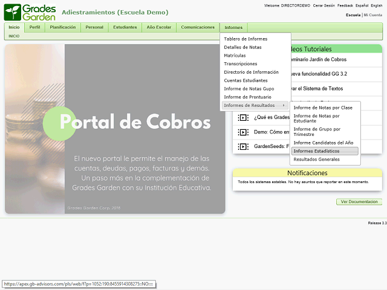
Task: Select Transcripciones from the Informes menu
Action: pos(255,64)
